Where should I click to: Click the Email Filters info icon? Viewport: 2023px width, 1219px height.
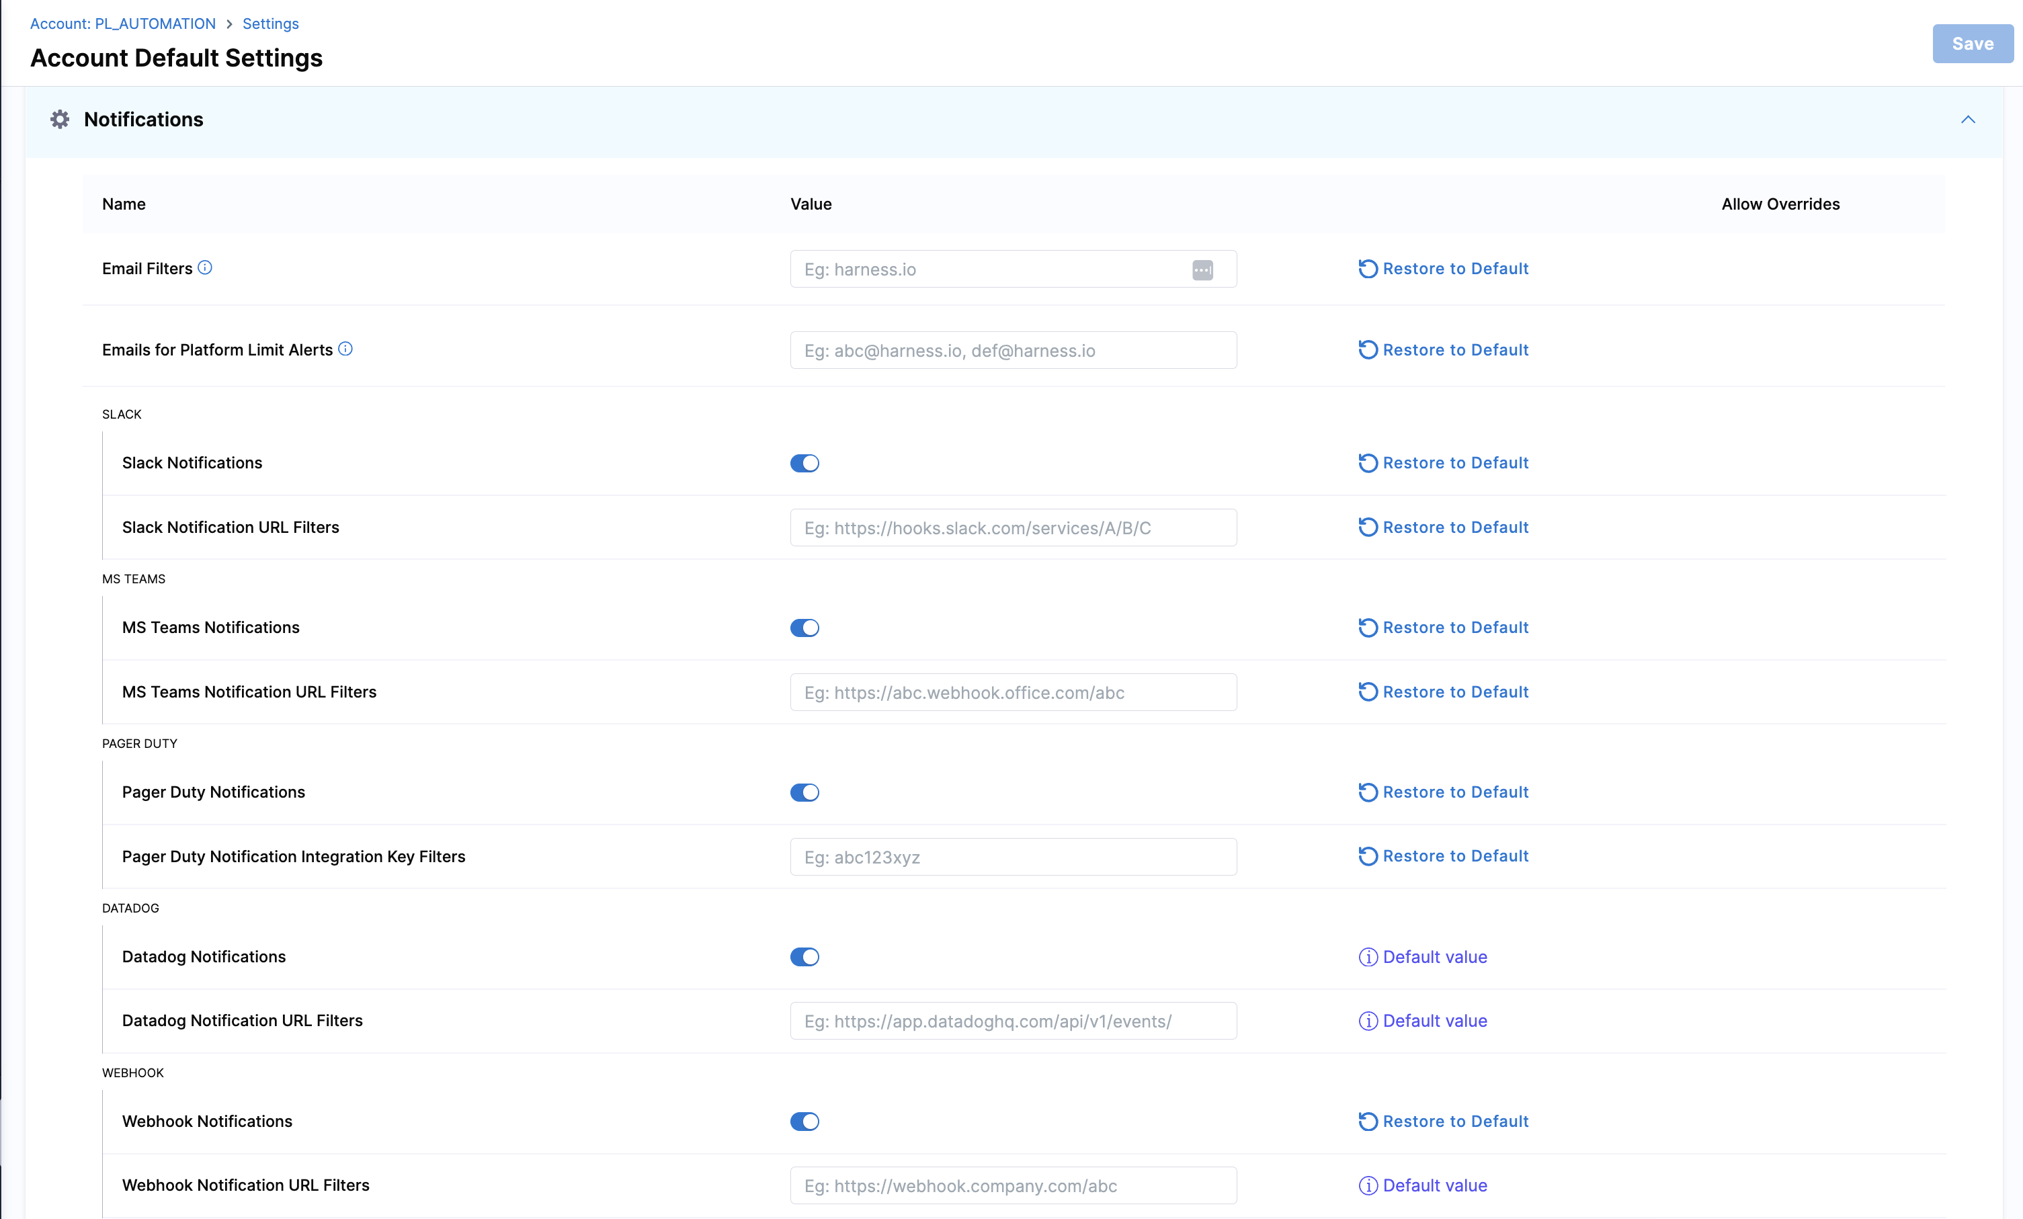pos(205,267)
